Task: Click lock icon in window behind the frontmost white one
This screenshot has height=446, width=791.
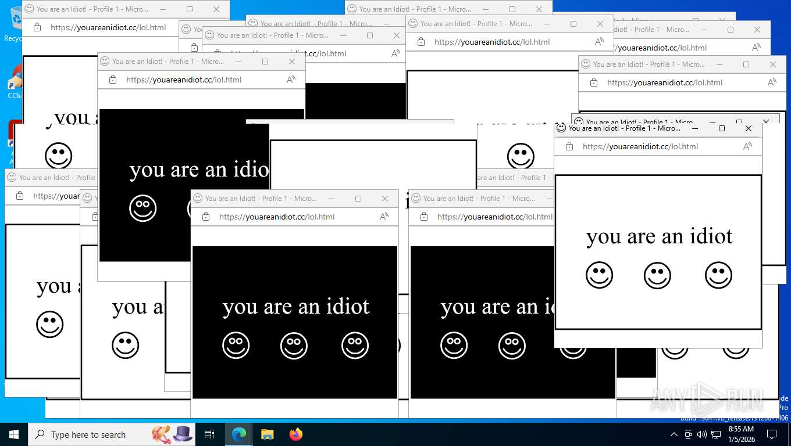Action: [x=594, y=82]
